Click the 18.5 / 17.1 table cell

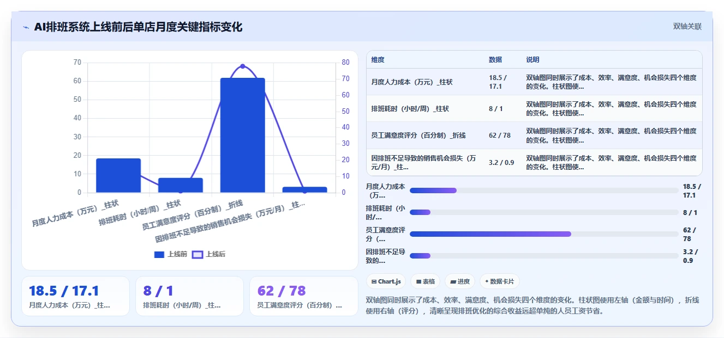(498, 82)
